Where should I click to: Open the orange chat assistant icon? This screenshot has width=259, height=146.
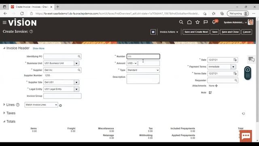[x=246, y=136]
